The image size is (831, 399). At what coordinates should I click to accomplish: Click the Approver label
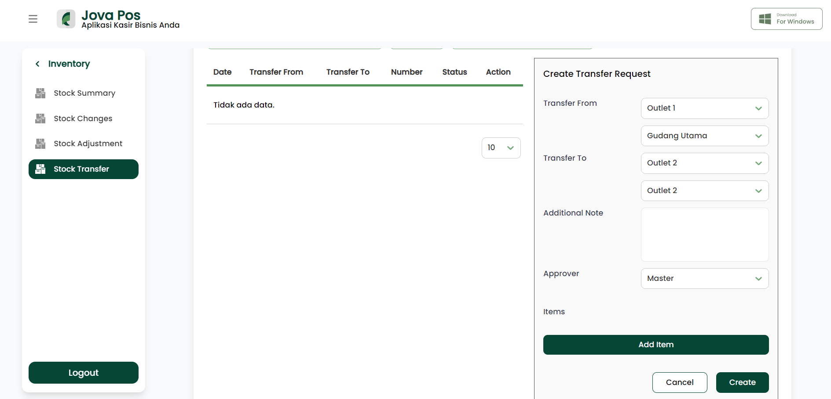tap(561, 273)
